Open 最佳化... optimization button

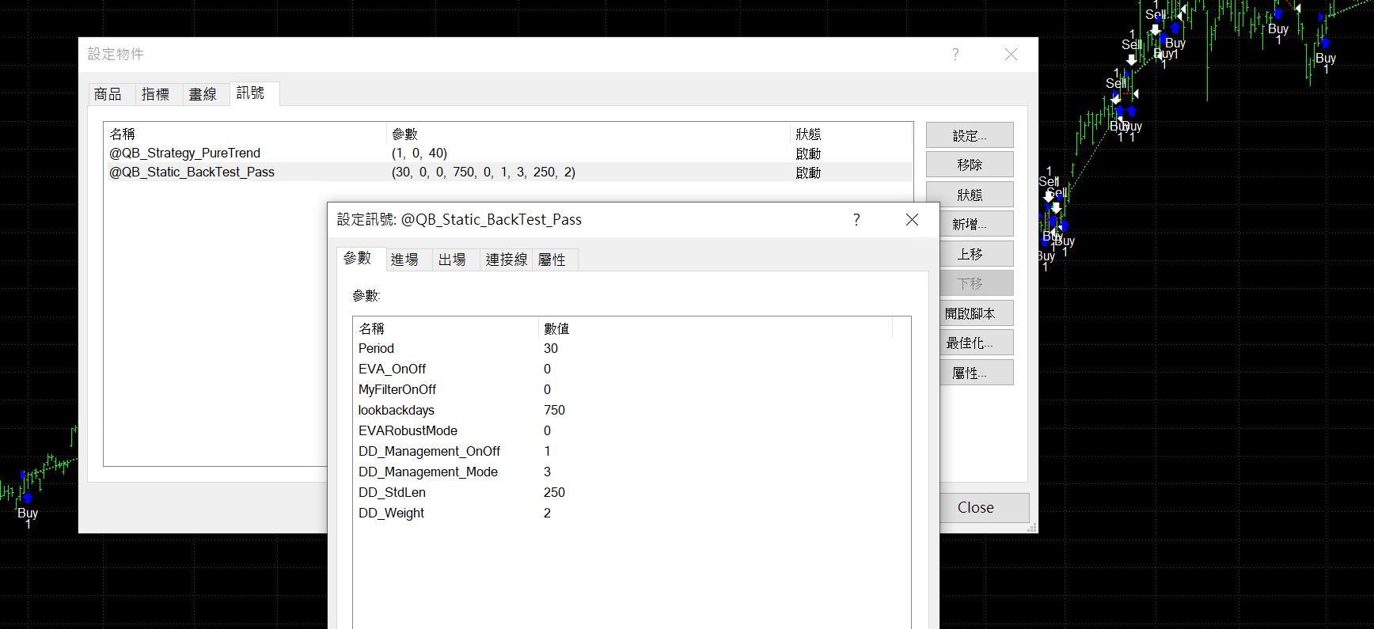[x=969, y=343]
